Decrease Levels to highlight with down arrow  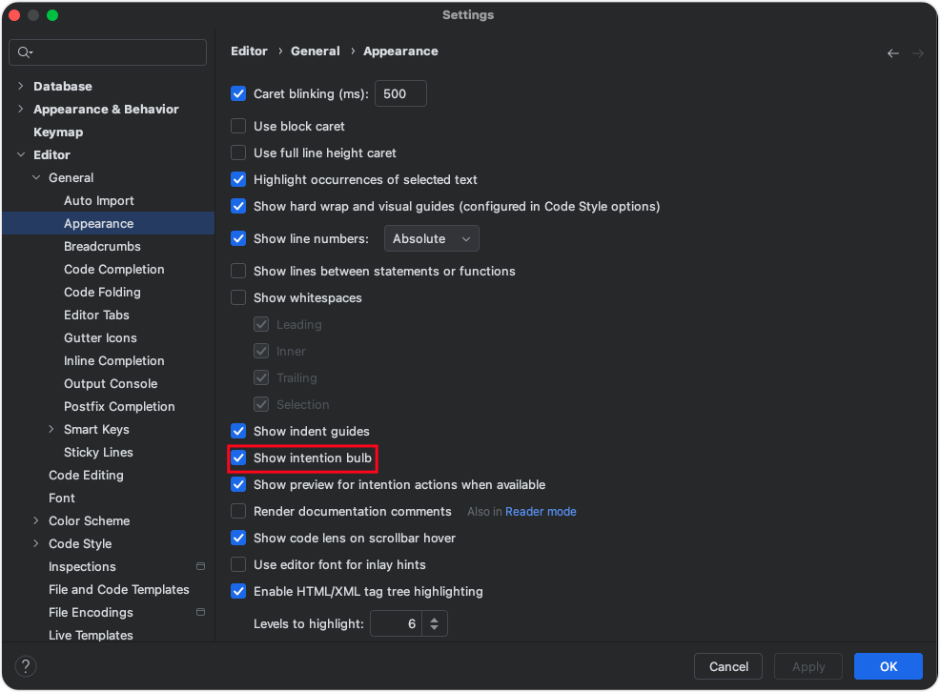pos(434,628)
